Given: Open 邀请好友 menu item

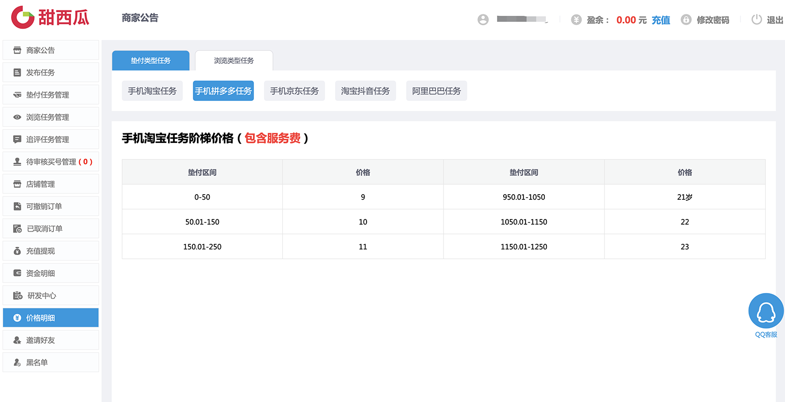Looking at the screenshot, I should (51, 340).
